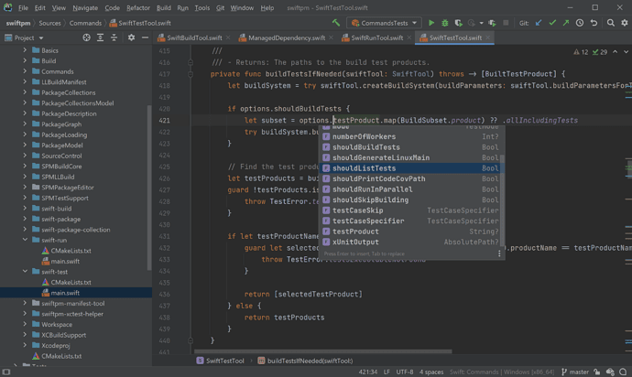This screenshot has height=377, width=632.
Task: Click master branch in status bar
Action: tap(578, 372)
